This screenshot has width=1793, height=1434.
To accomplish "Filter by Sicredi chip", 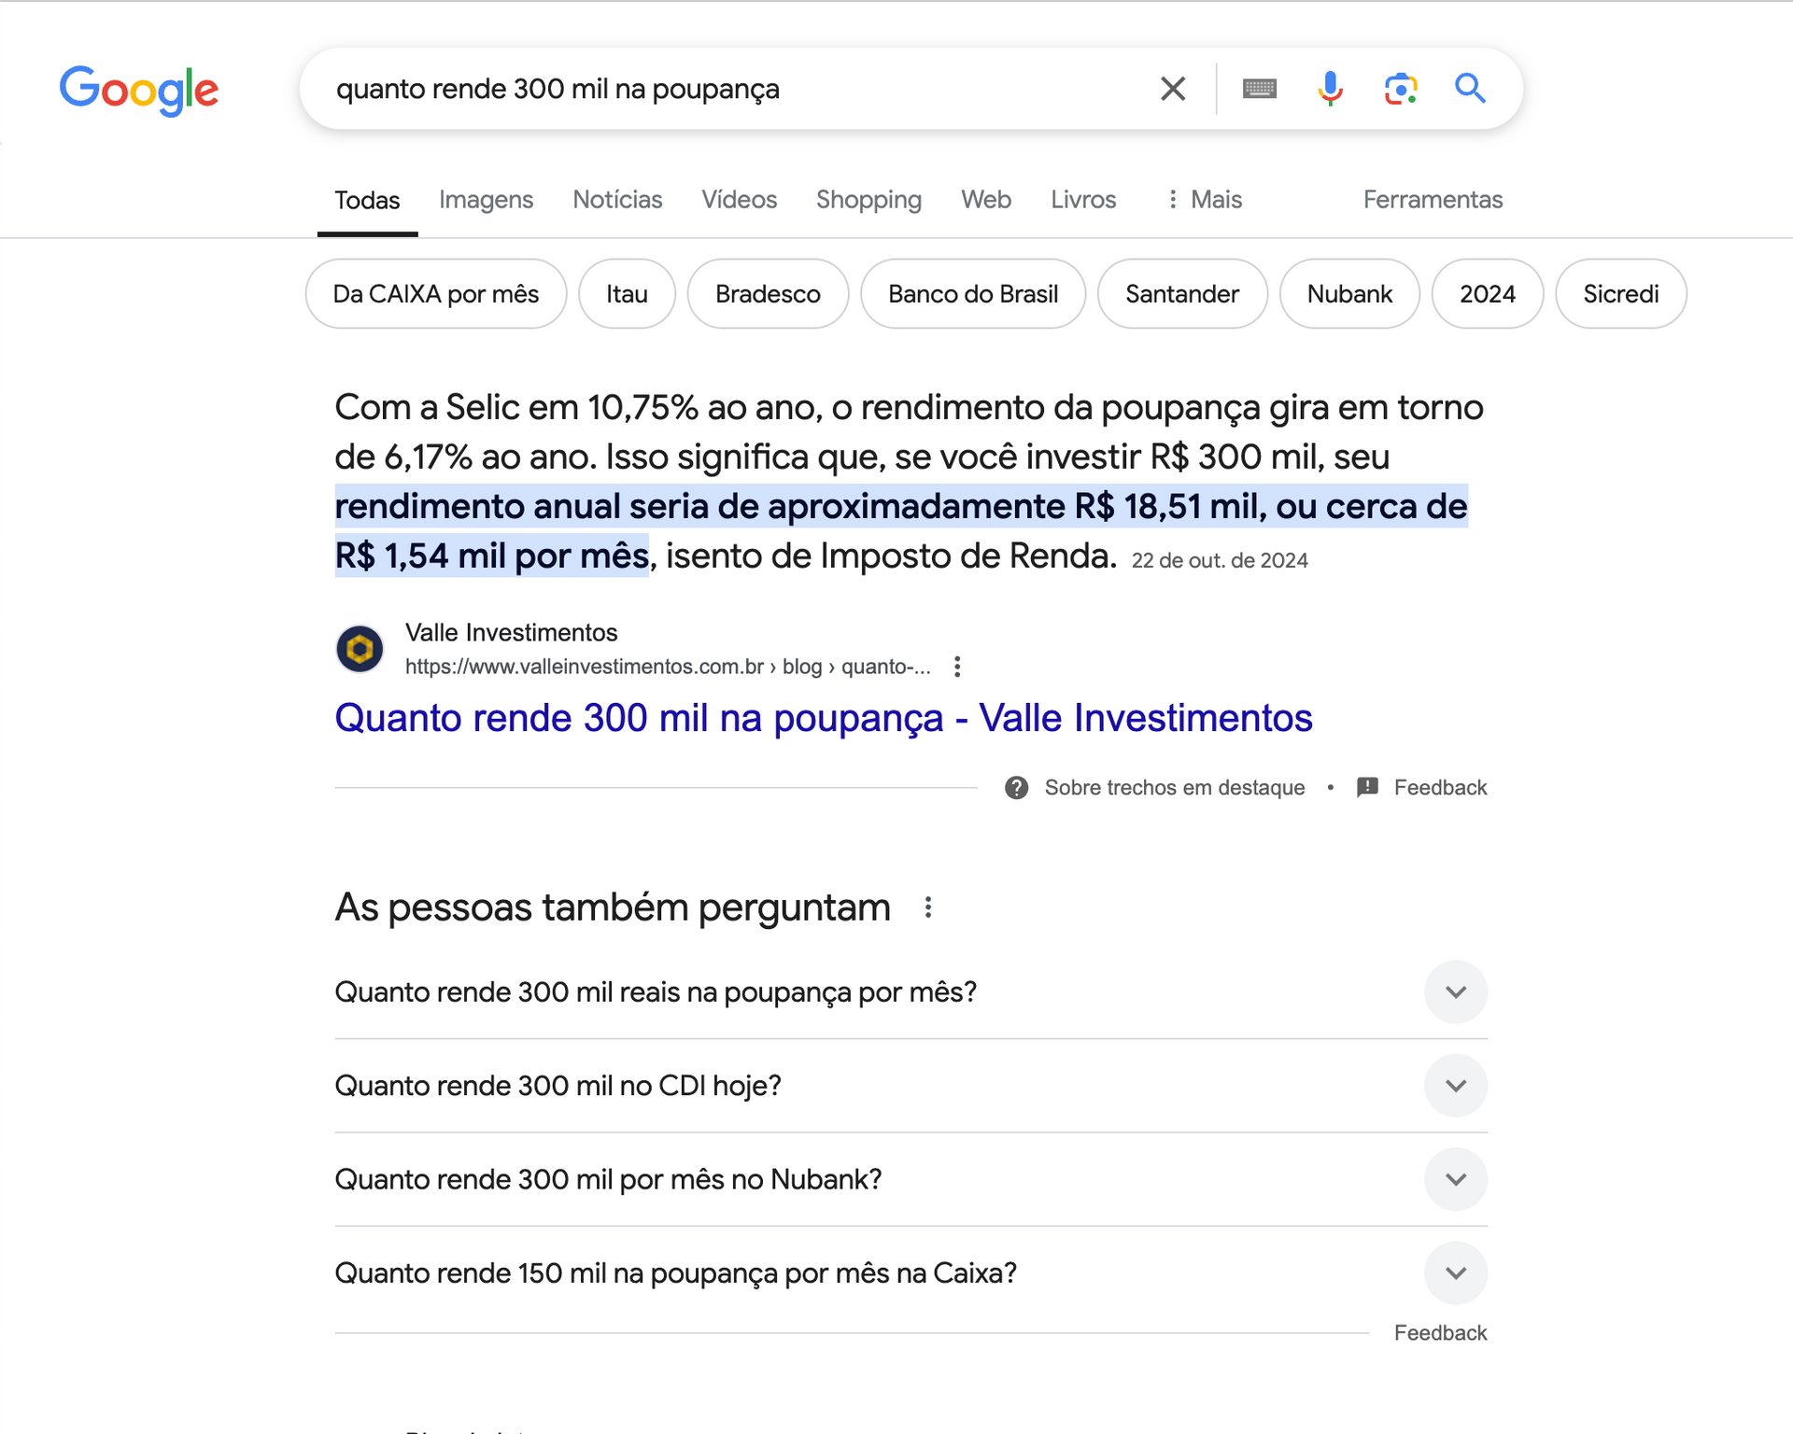I will tap(1621, 294).
